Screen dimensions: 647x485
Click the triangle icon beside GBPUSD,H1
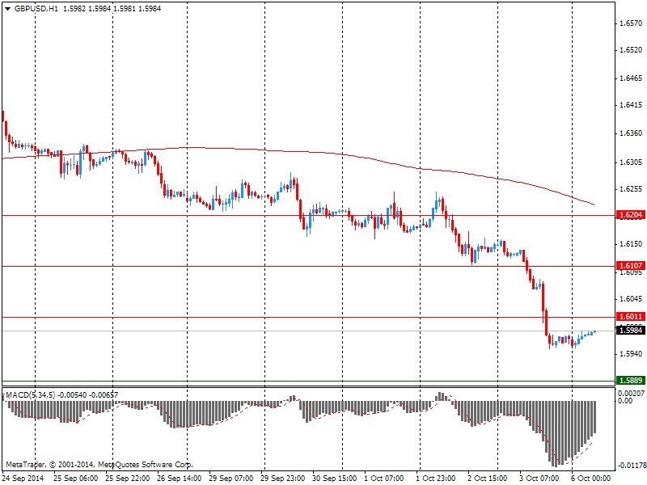[x=7, y=9]
